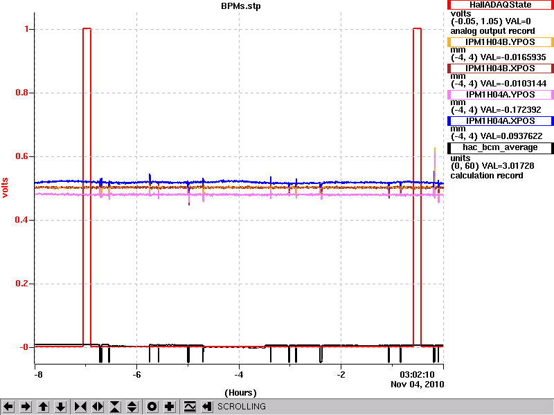Click the 'VAL=0.0937622' value line
Image resolution: width=554 pixels, height=415 pixels.
(x=510, y=136)
